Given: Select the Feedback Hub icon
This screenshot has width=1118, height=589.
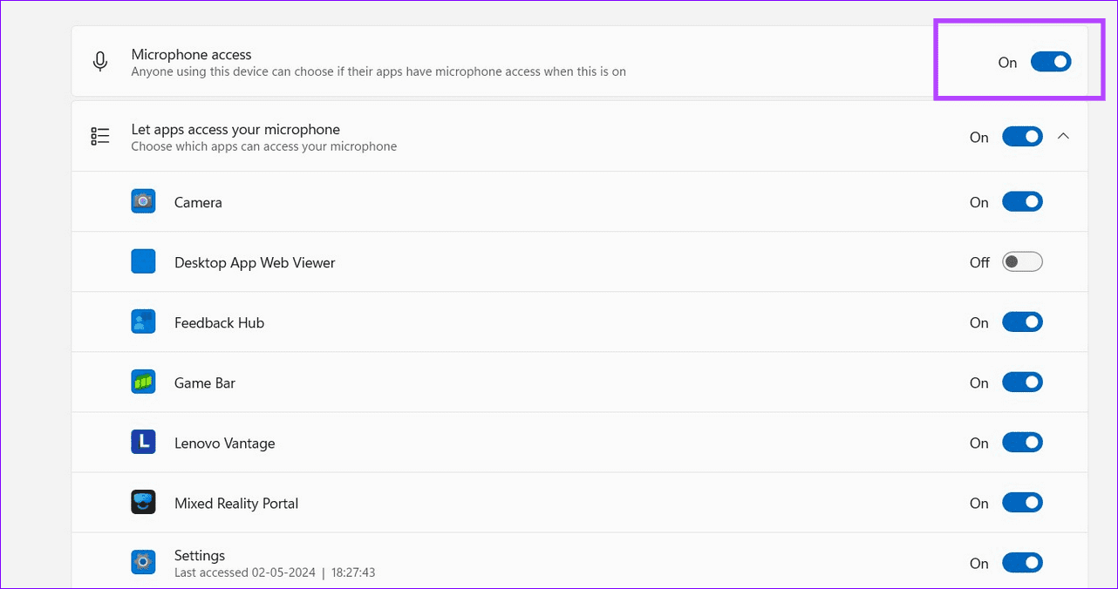Looking at the screenshot, I should coord(143,322).
